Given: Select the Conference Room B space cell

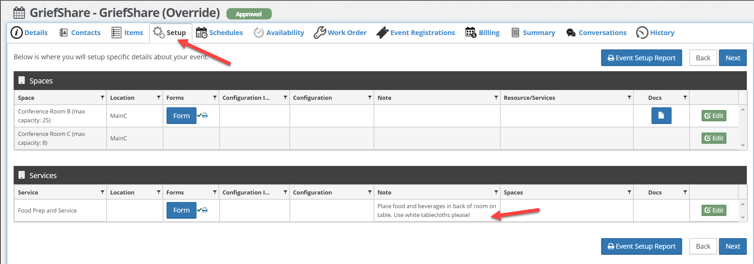Looking at the screenshot, I should point(60,116).
